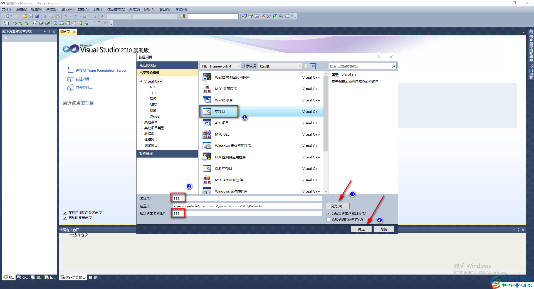Click the ATL project template icon
This screenshot has height=289, width=534.
(x=207, y=123)
